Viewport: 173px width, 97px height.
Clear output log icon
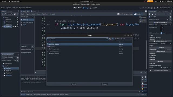(143, 77)
